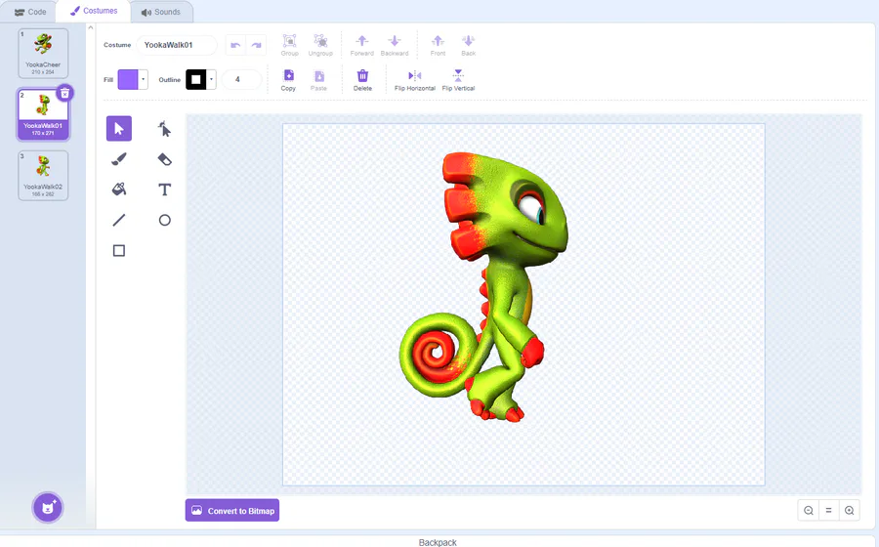This screenshot has height=547, width=879.
Task: Undo the last costume edit
Action: click(x=235, y=45)
